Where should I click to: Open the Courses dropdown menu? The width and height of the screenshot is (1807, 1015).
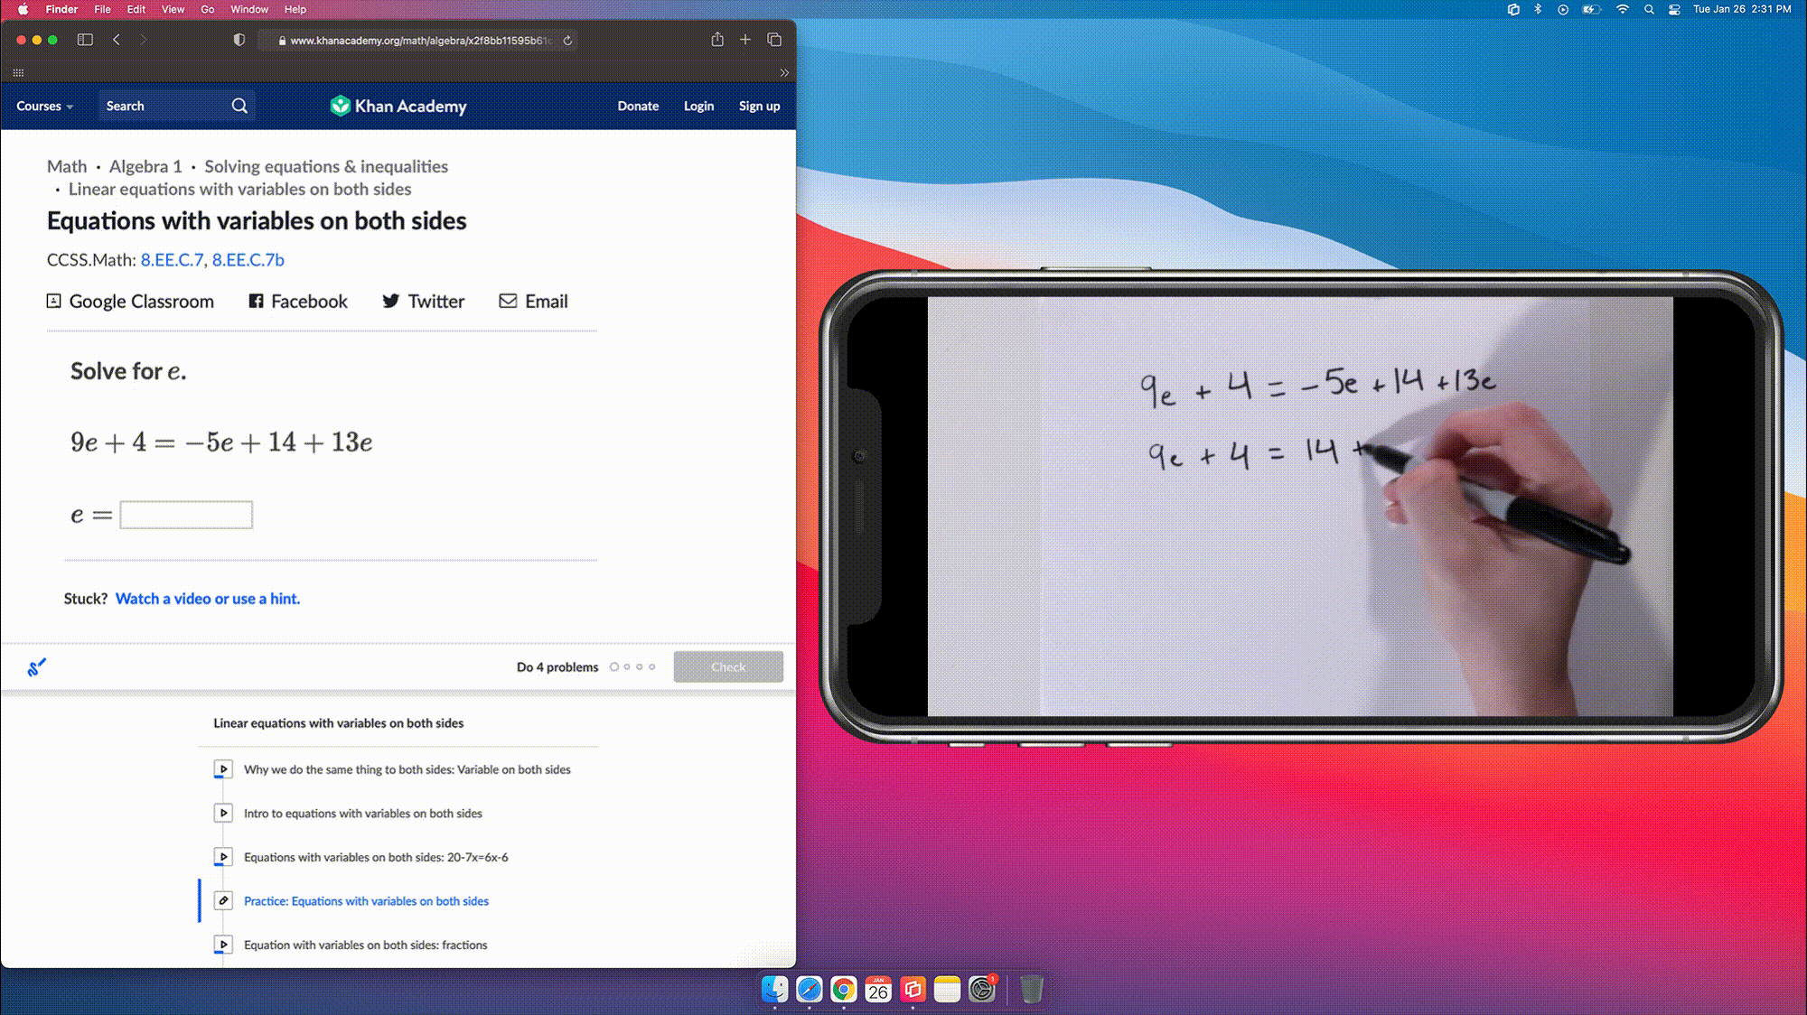click(43, 106)
